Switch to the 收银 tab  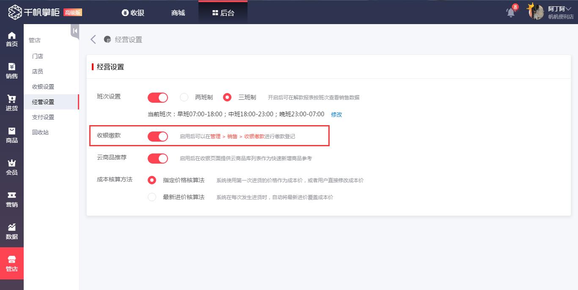click(x=133, y=12)
